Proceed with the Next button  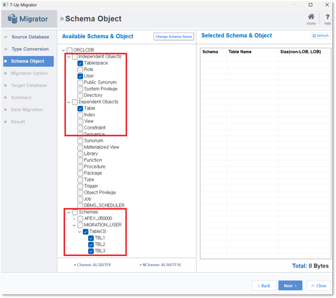click(x=290, y=286)
